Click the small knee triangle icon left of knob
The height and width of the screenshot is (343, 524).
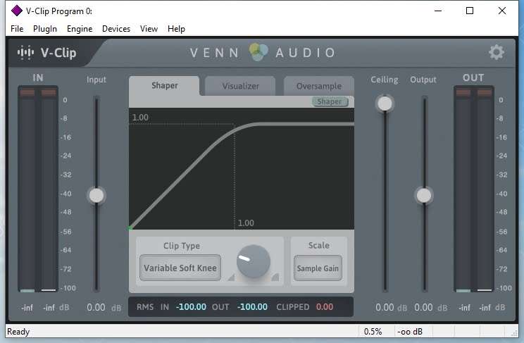coord(231,277)
